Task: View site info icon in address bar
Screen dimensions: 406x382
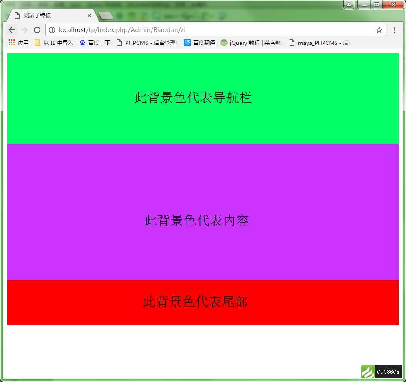Action: (52, 30)
